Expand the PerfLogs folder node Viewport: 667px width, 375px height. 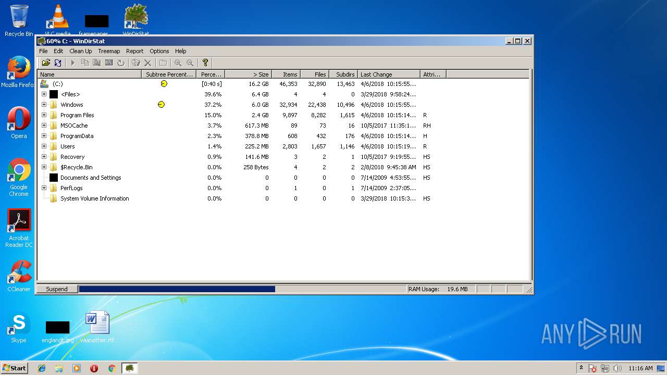(x=44, y=188)
